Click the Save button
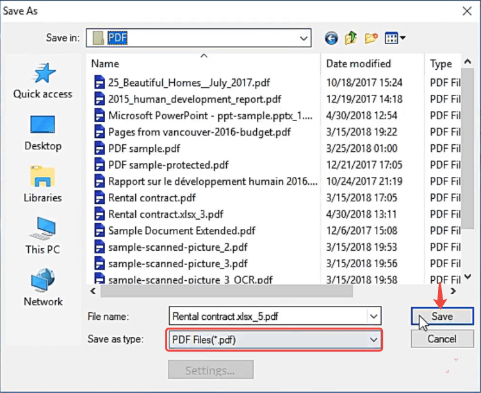The height and width of the screenshot is (393, 481). pos(442,316)
